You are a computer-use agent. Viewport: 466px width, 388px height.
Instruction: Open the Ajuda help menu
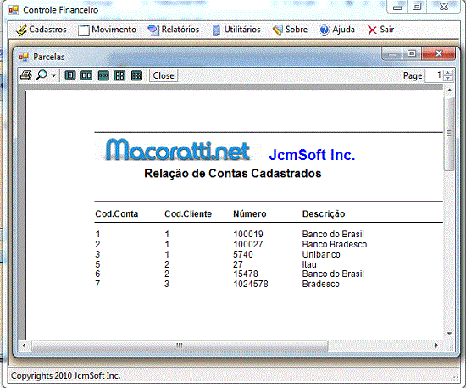(337, 30)
